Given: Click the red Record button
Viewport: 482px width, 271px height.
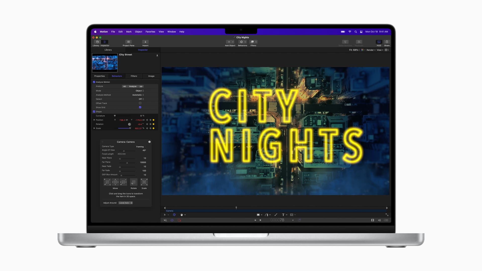Looking at the screenshot, I should [x=179, y=220].
